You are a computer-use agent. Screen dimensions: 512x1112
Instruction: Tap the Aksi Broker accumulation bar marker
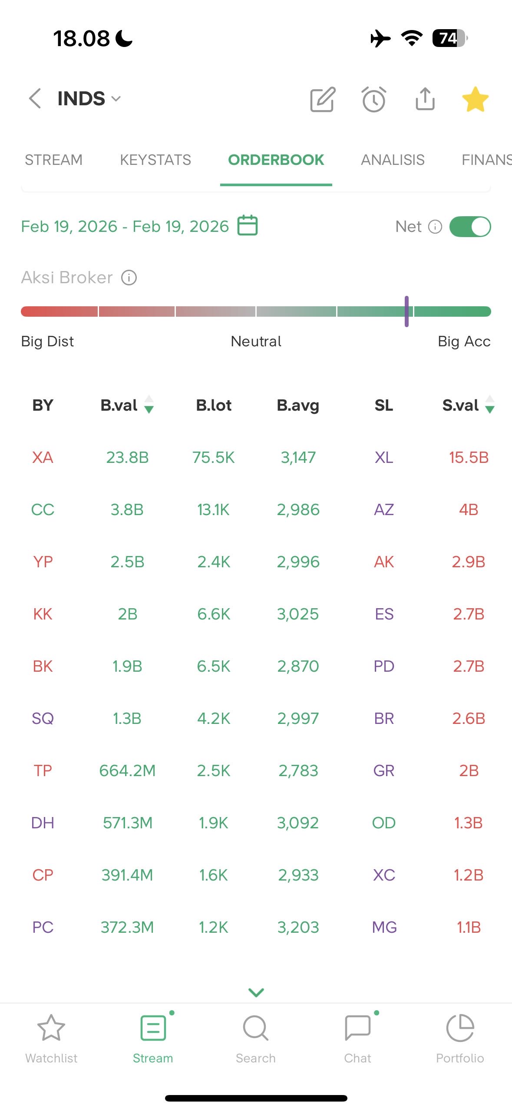[406, 311]
